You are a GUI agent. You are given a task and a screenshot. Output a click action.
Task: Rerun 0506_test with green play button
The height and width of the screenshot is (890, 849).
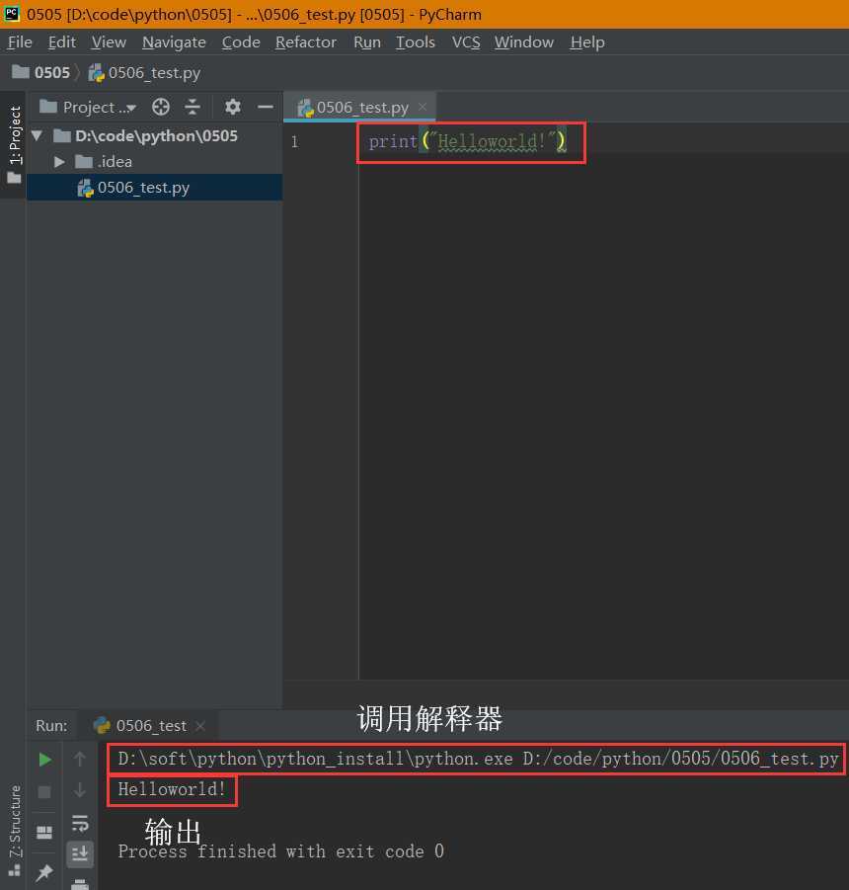click(44, 760)
